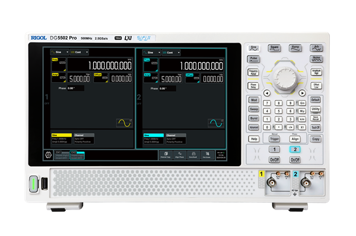
Task: Open channel 1 Cont mode dropdown
Action: tap(80, 52)
